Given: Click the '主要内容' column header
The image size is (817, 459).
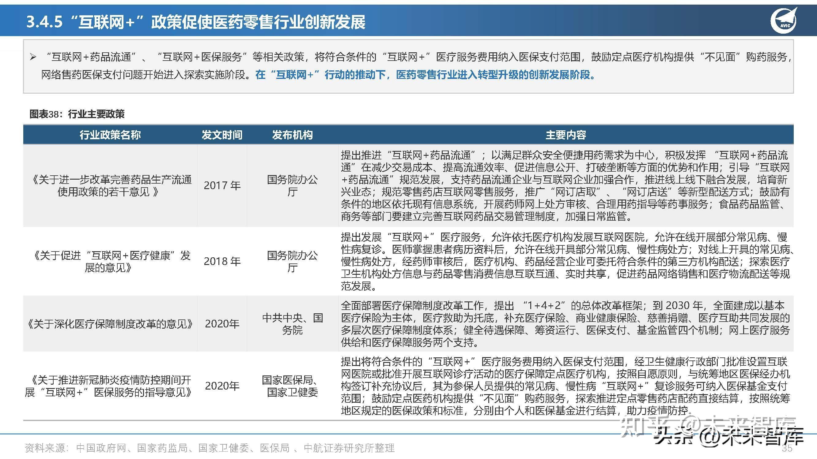Looking at the screenshot, I should (x=566, y=135).
